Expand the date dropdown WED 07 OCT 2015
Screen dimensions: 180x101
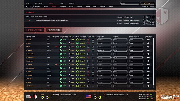click(148, 7)
